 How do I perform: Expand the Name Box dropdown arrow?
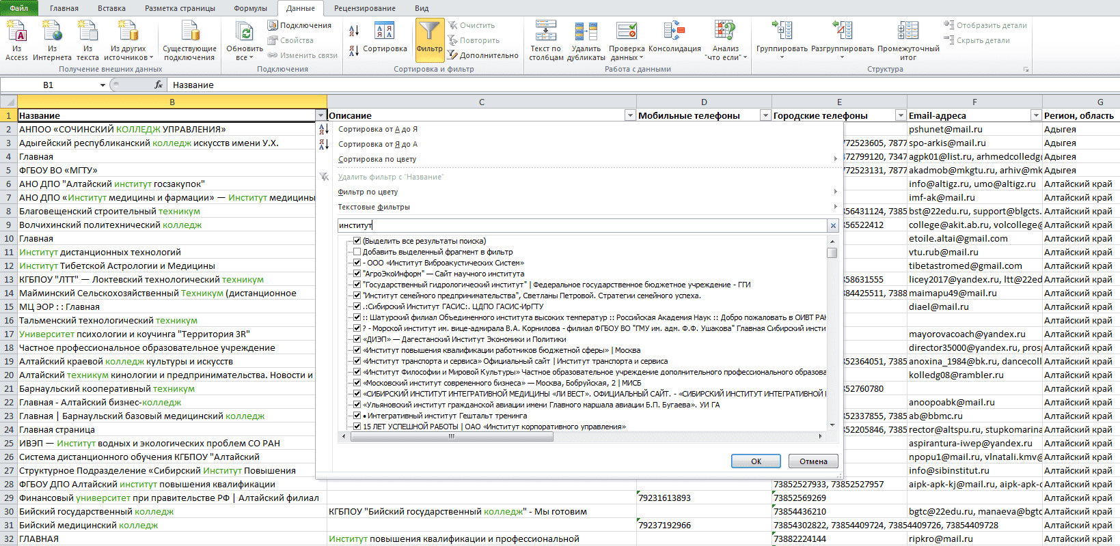103,85
